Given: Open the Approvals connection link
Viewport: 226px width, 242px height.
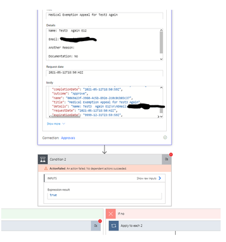Looking at the screenshot, I should click(x=68, y=138).
